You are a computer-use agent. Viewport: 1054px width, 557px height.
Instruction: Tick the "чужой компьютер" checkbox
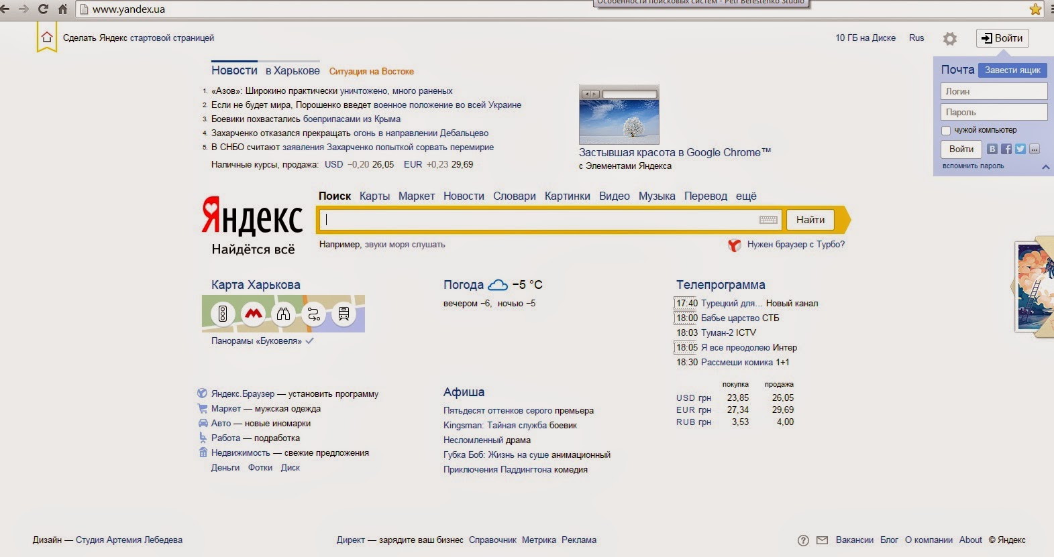tap(946, 131)
